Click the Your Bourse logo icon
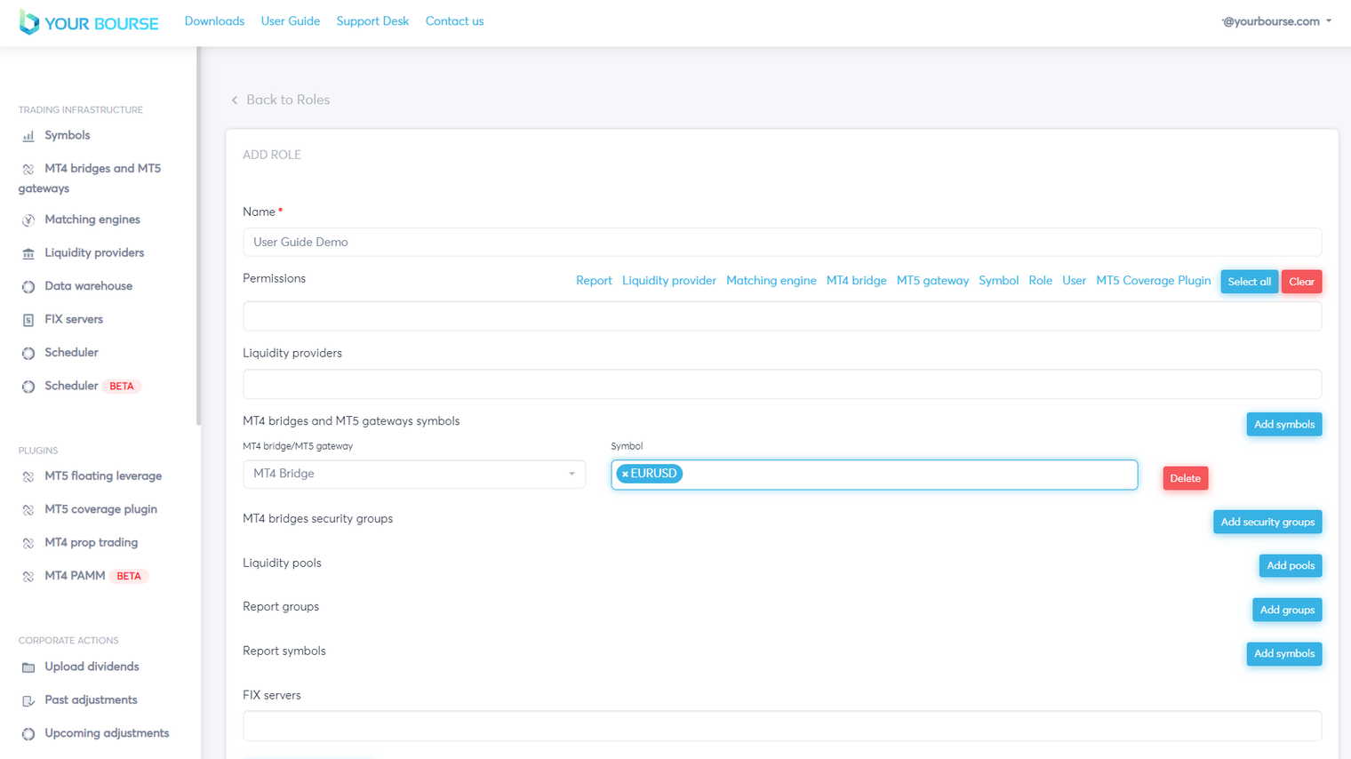Viewport: 1351px width, 759px height. pos(29,22)
